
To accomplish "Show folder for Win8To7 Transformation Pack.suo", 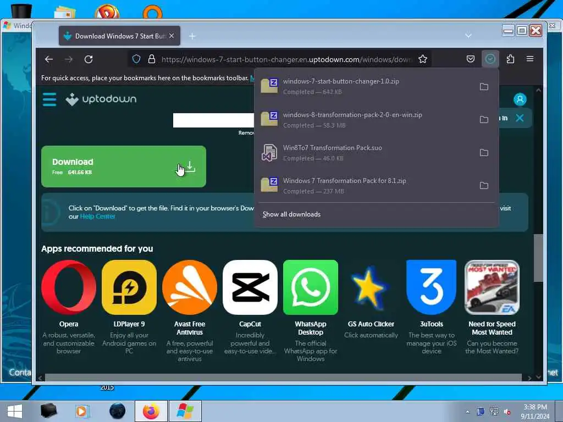I will tap(484, 153).
